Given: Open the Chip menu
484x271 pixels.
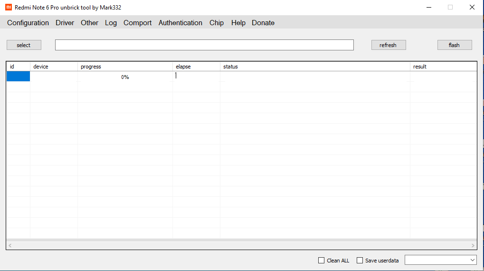Looking at the screenshot, I should [217, 23].
